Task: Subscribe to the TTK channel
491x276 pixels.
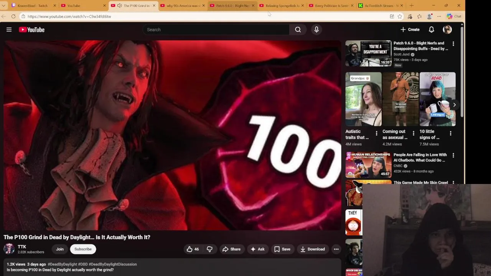Action: coord(83,249)
